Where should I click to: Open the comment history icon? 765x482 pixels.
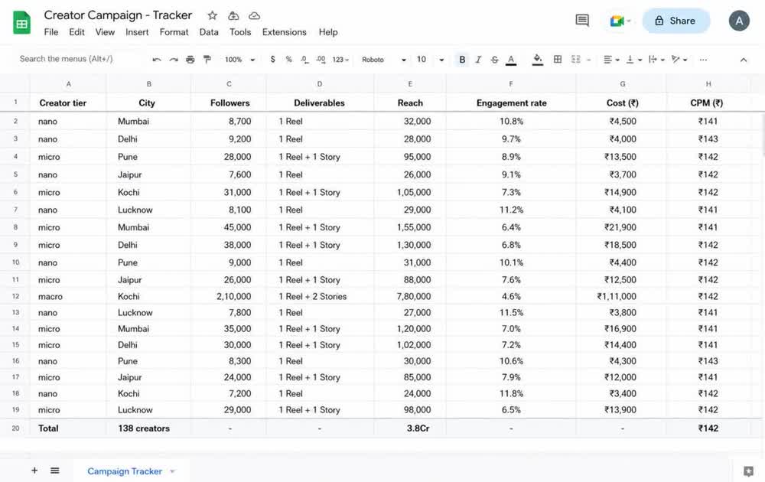582,21
